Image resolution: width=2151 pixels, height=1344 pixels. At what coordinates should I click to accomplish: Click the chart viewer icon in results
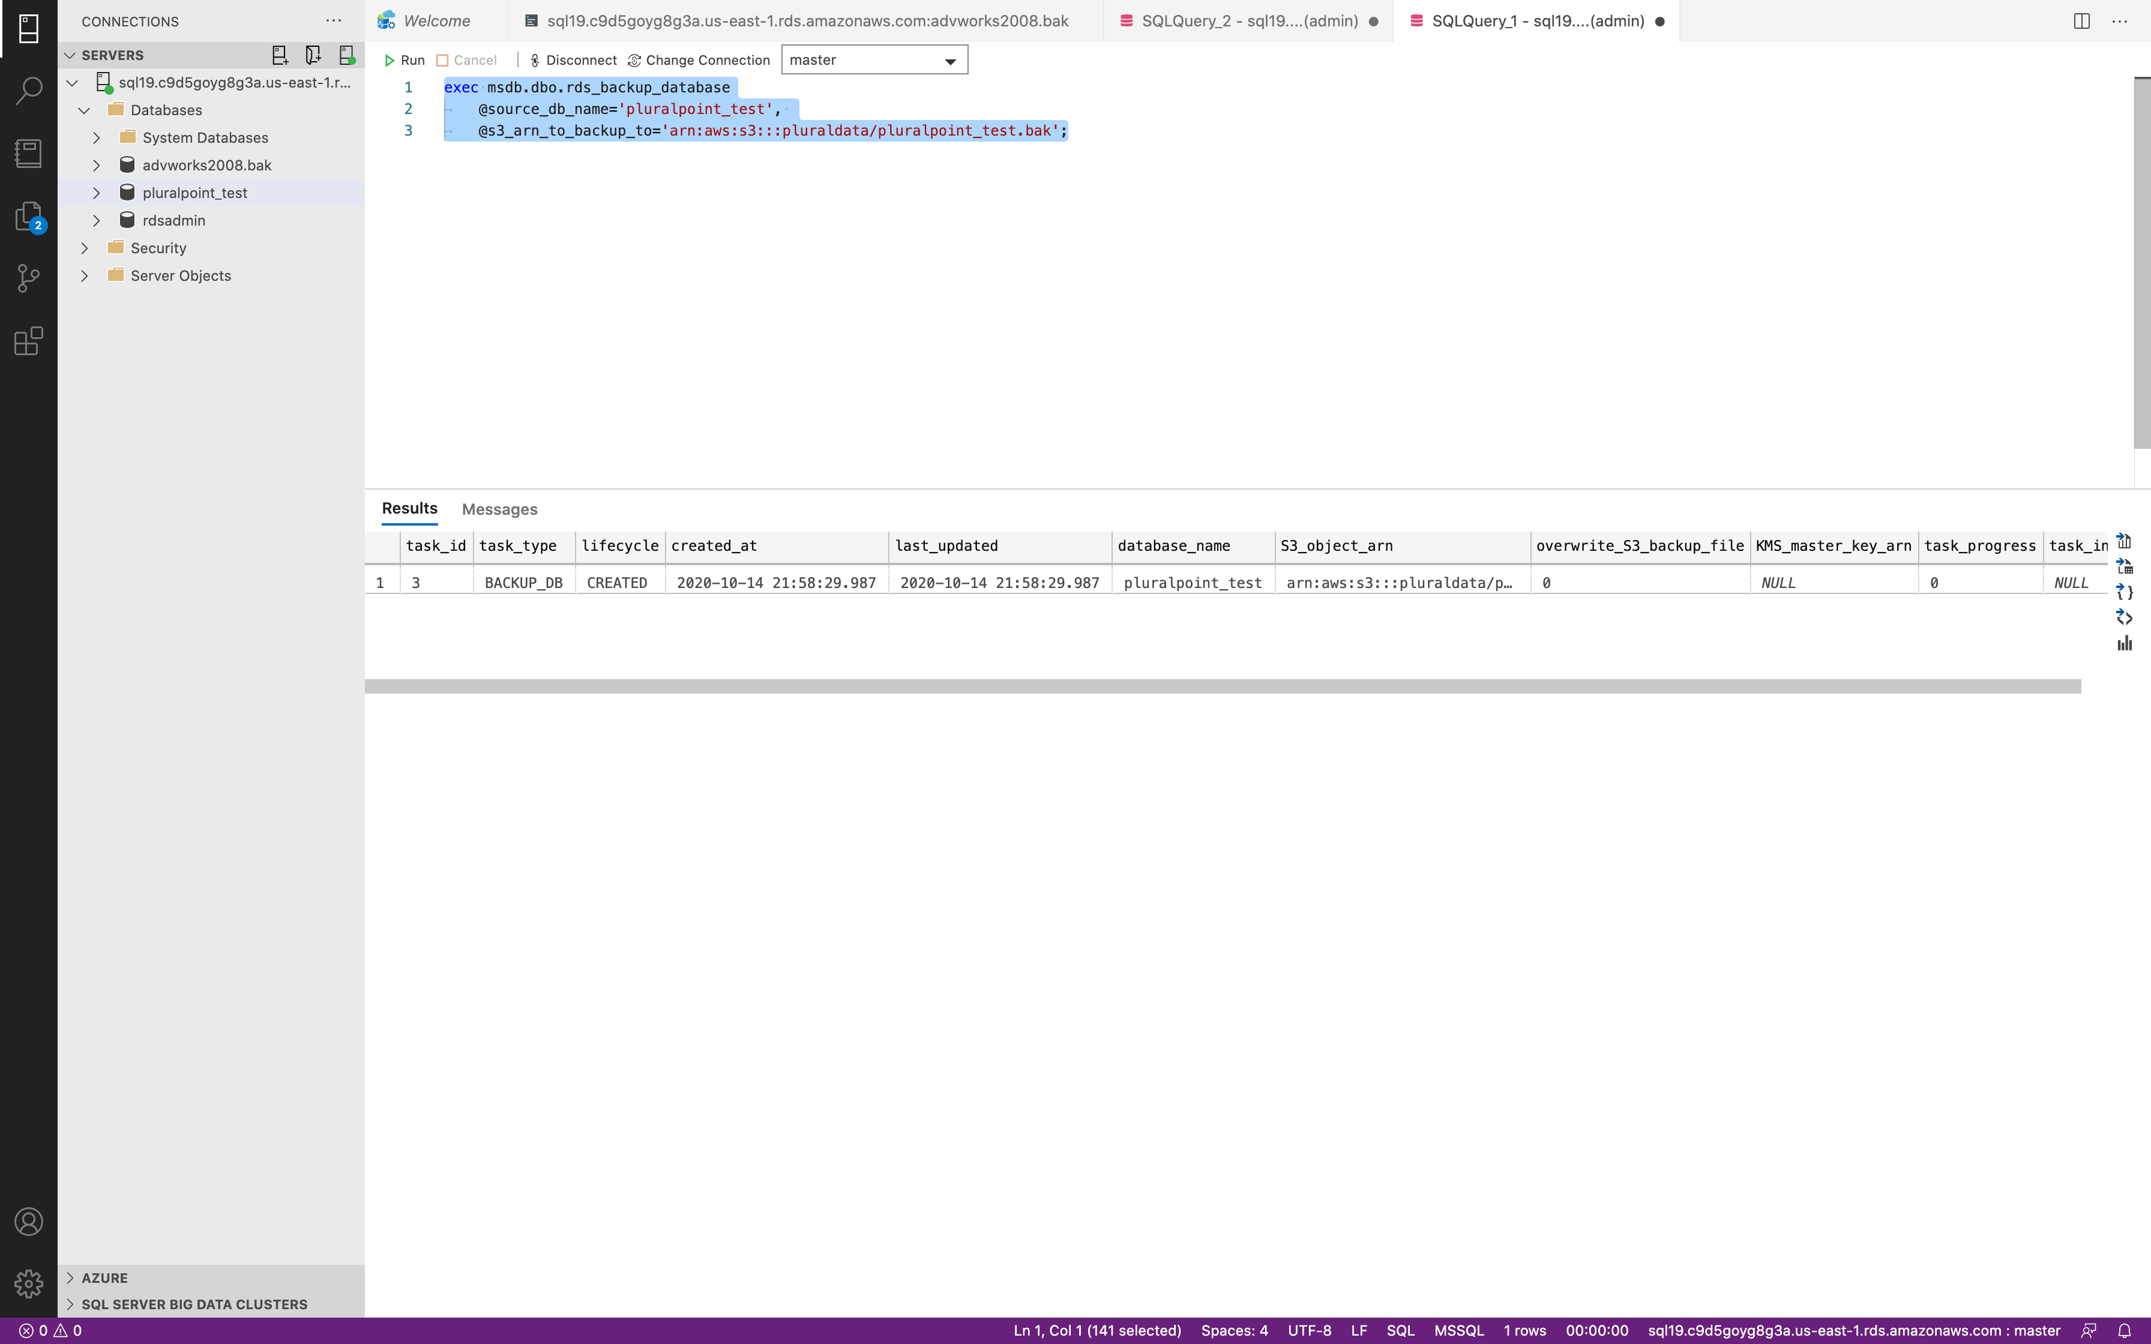(2125, 644)
